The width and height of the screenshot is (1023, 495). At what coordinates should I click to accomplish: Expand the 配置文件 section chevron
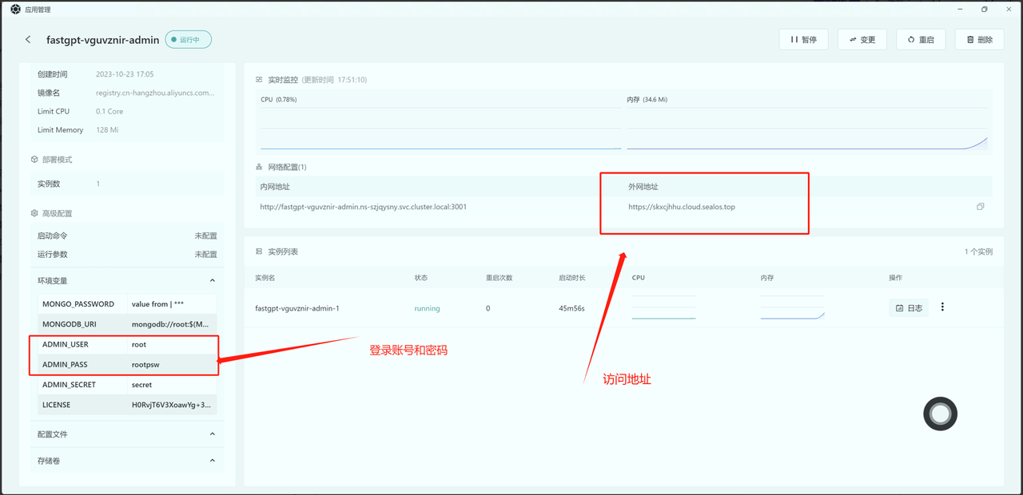pyautogui.click(x=213, y=434)
